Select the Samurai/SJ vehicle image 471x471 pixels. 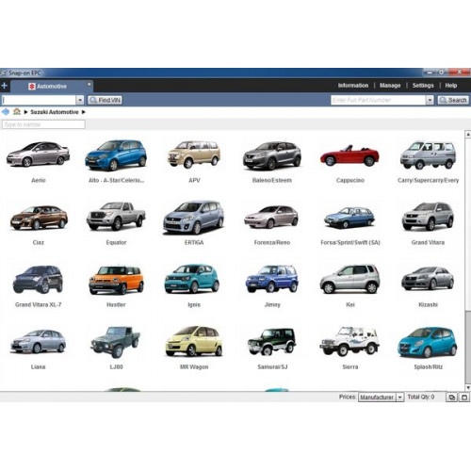point(271,342)
